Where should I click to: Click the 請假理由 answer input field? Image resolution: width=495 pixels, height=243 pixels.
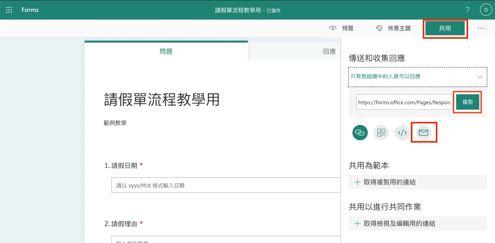coord(226,239)
